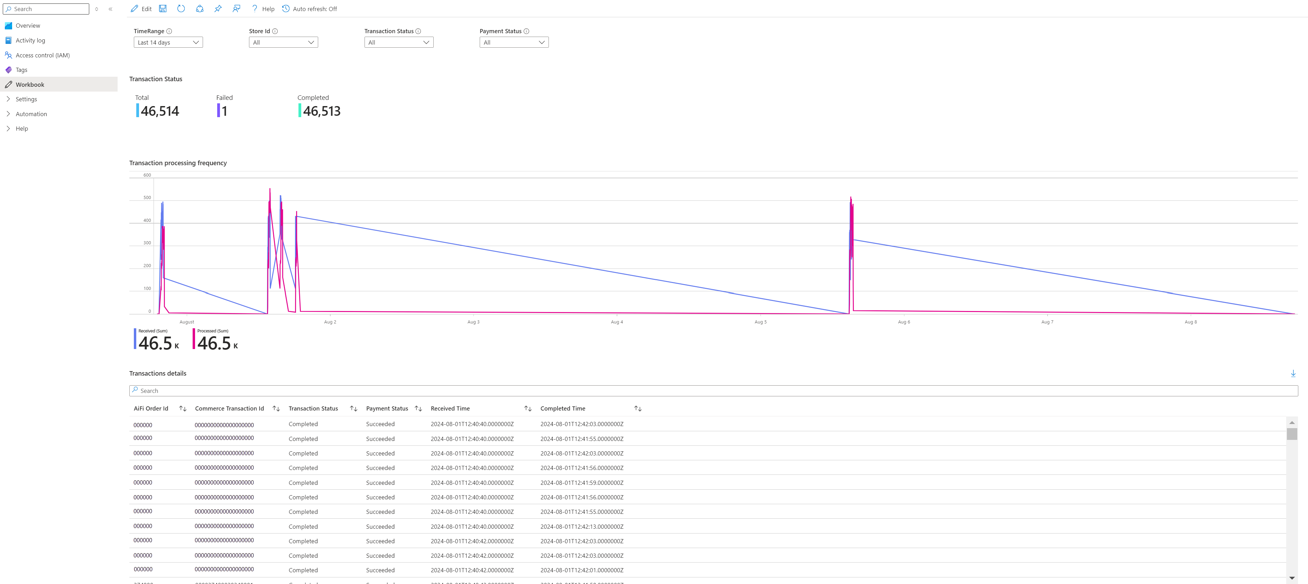Collapse the sidebar with the double chevron icon
This screenshot has width=1308, height=584.
110,9
